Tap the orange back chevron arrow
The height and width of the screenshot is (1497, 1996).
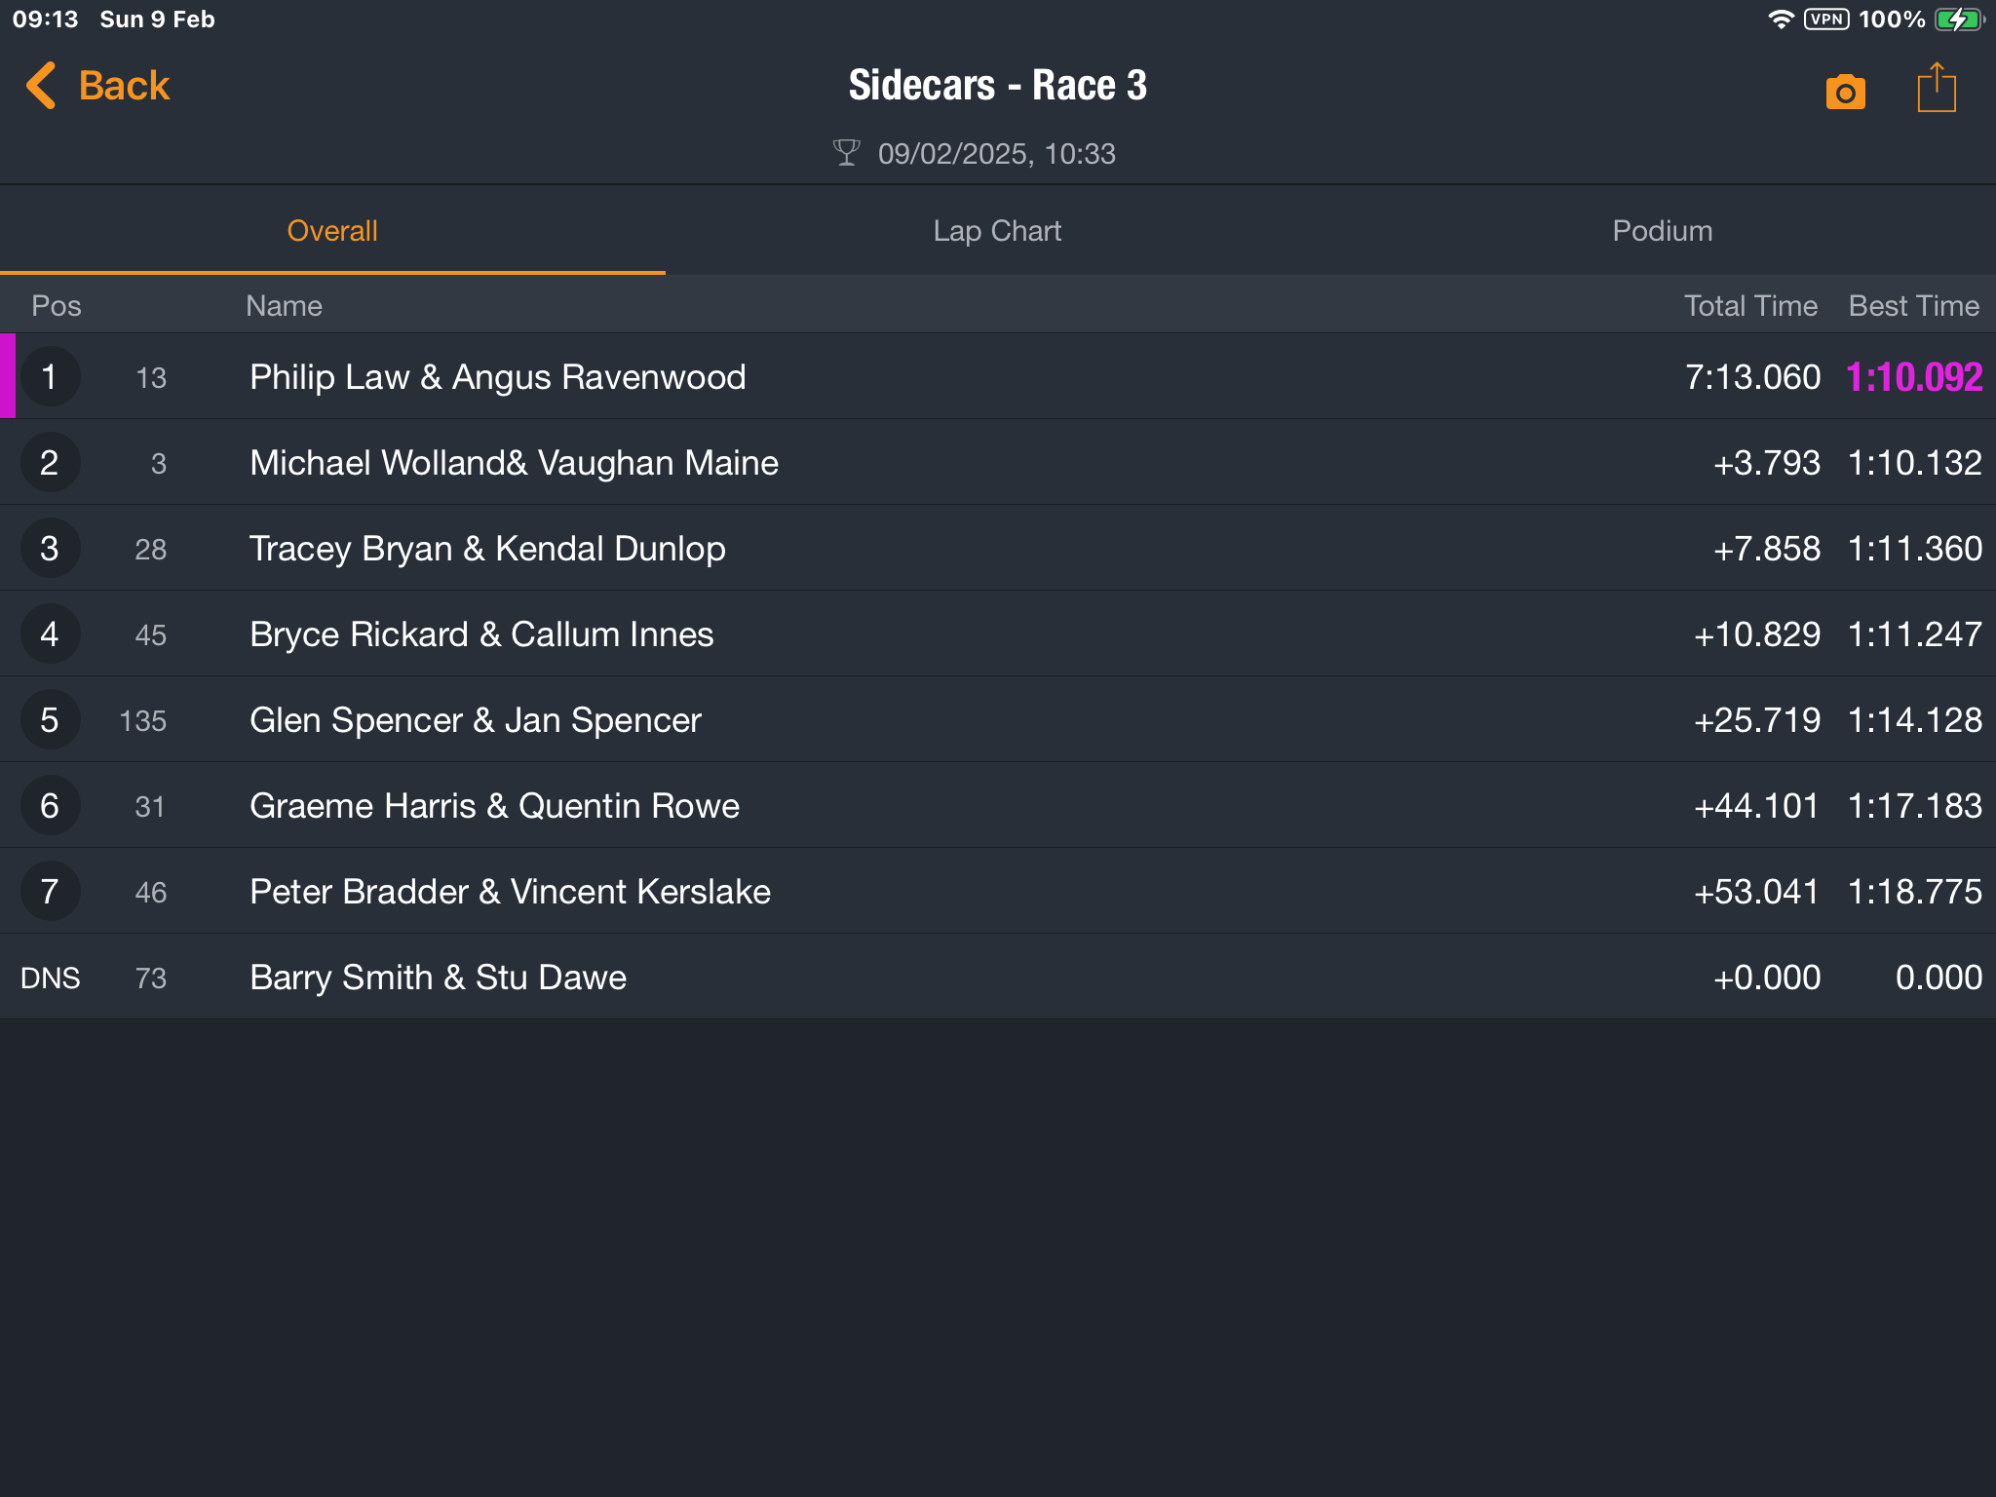point(41,86)
